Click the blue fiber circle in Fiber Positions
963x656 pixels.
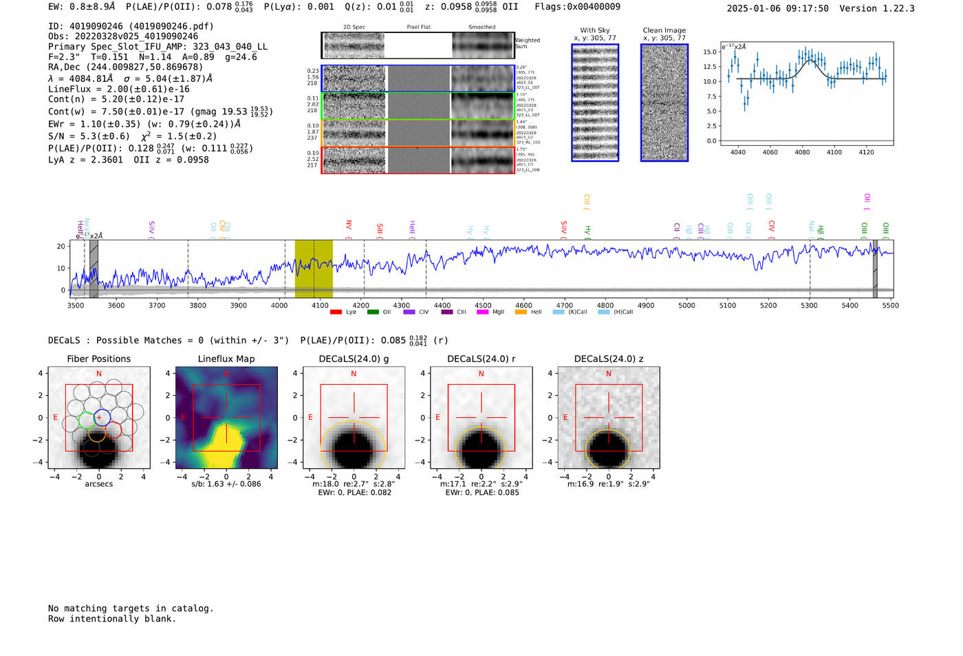tap(102, 417)
